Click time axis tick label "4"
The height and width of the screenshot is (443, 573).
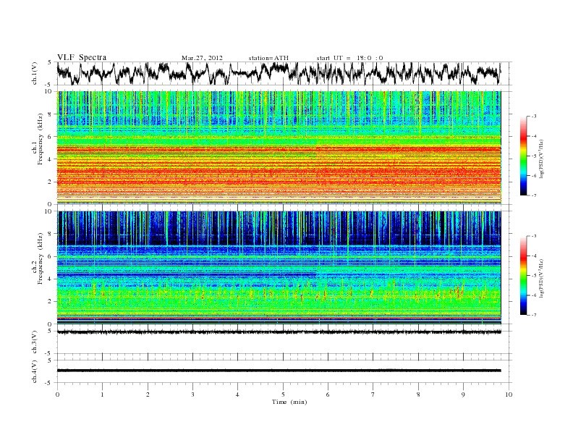(237, 395)
